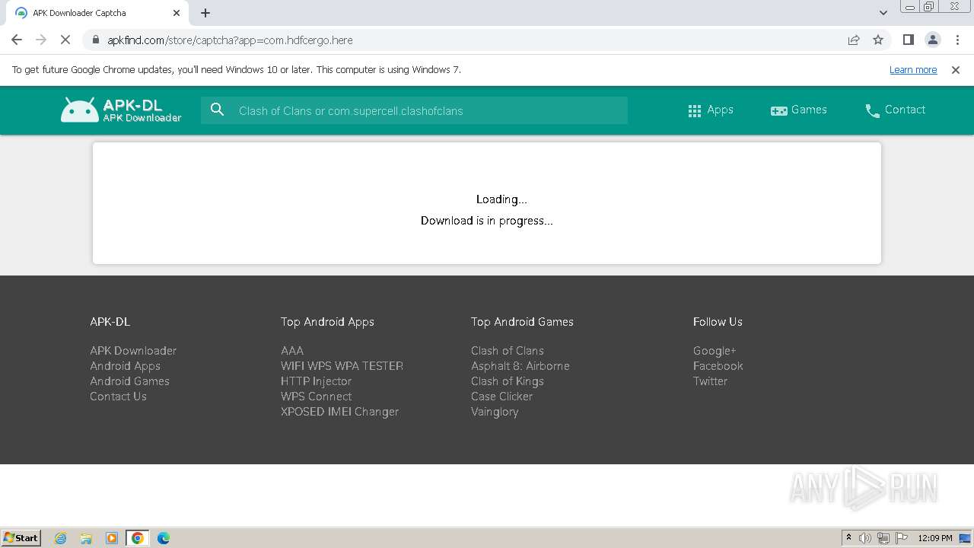The width and height of the screenshot is (974, 548).
Task: Stop loading the page
Action: tap(65, 40)
